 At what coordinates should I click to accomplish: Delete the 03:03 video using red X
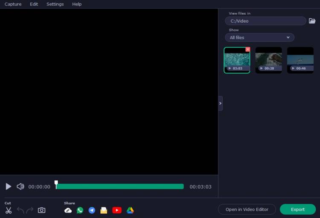248,49
